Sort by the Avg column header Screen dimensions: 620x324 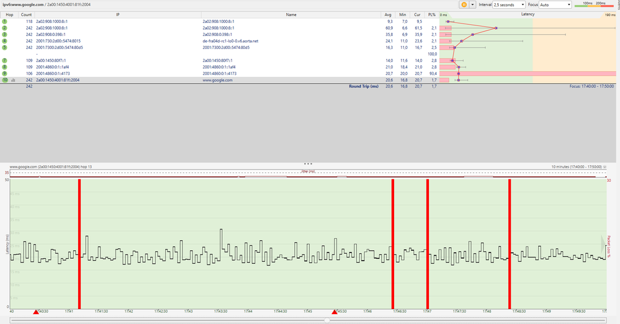coord(388,13)
